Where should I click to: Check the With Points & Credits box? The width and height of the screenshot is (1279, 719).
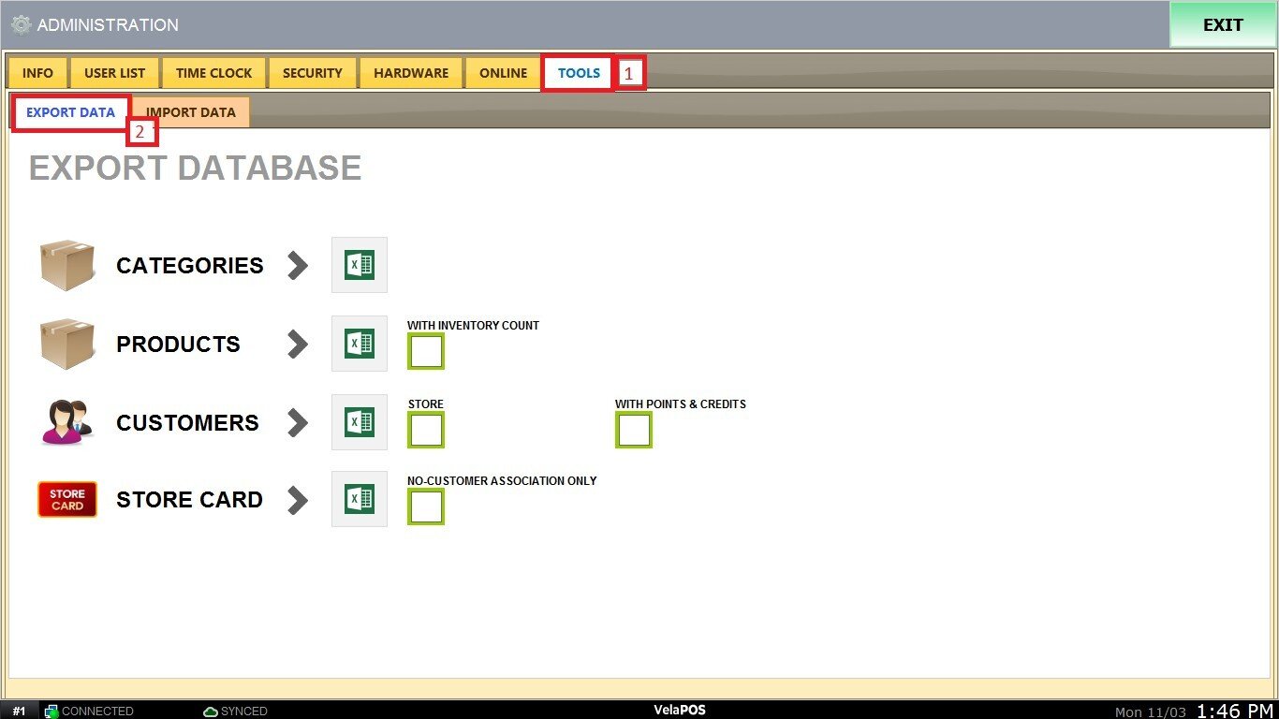click(x=634, y=431)
